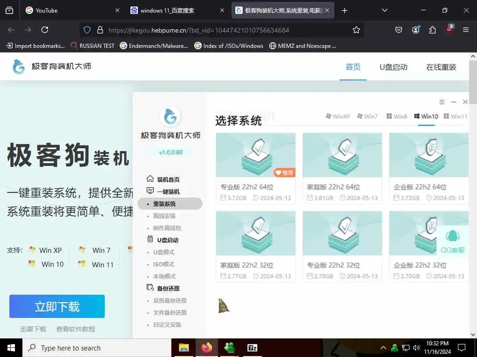
Task: Open Windows Start menu
Action: pyautogui.click(x=11, y=348)
